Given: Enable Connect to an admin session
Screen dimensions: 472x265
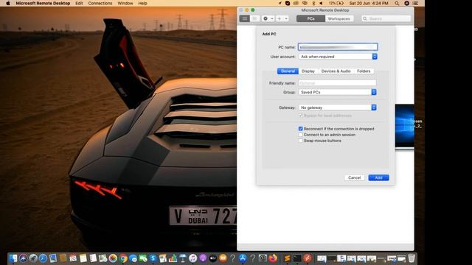Looking at the screenshot, I should (x=300, y=135).
